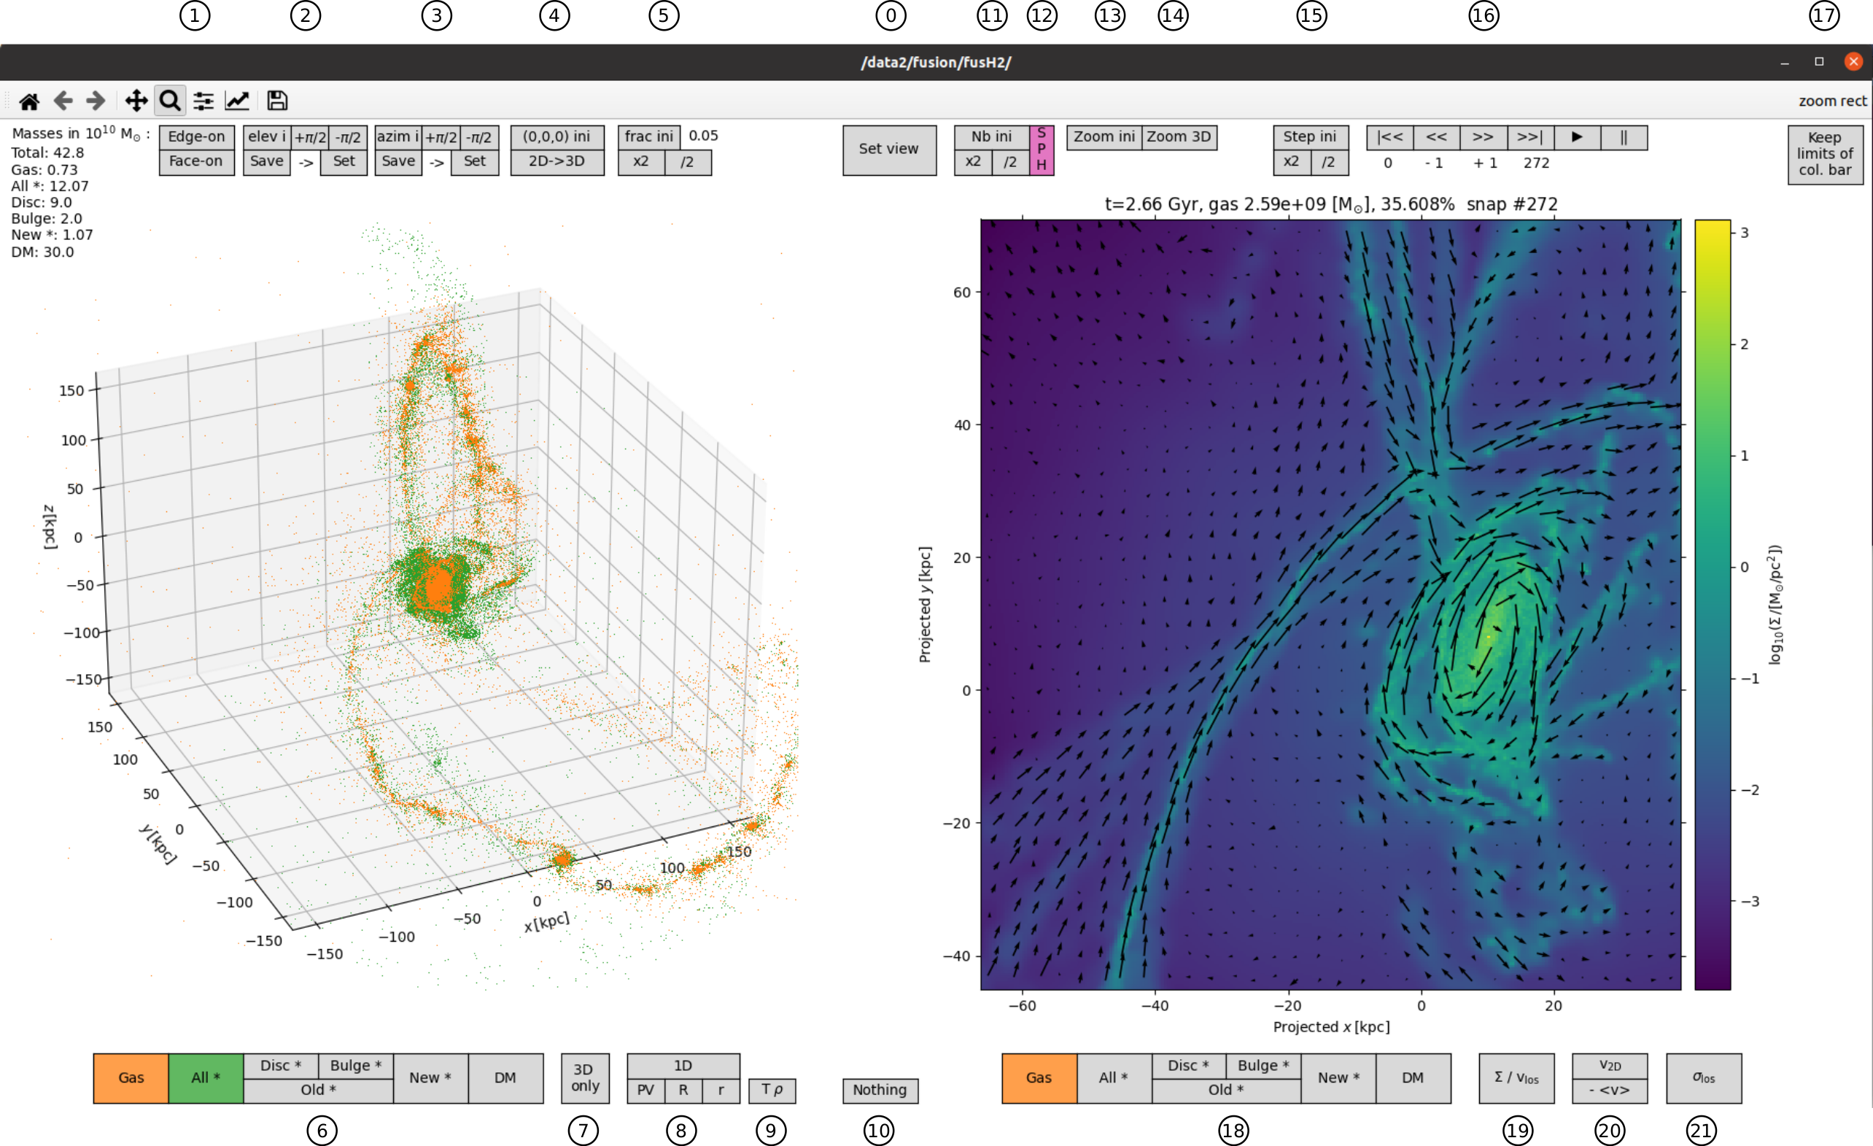Open Configure subplots sliders icon

203,101
